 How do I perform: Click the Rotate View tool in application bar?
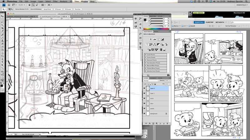[37, 5]
